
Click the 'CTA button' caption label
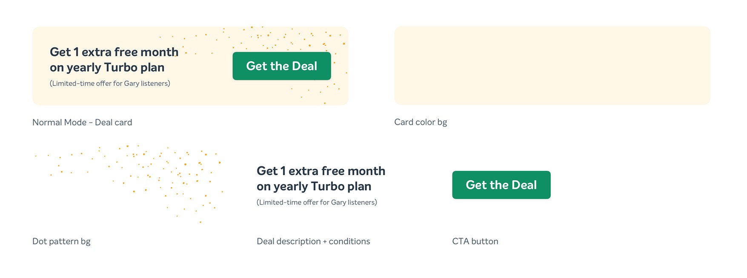[475, 241]
